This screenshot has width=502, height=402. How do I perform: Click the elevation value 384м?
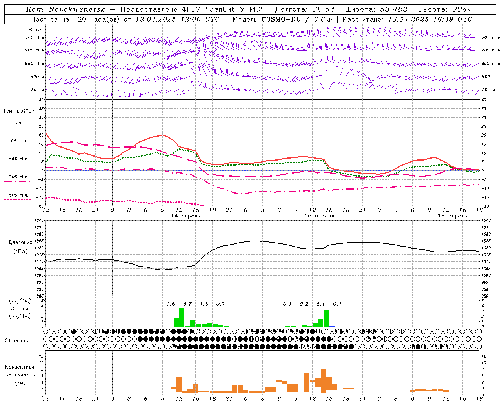tap(462, 9)
